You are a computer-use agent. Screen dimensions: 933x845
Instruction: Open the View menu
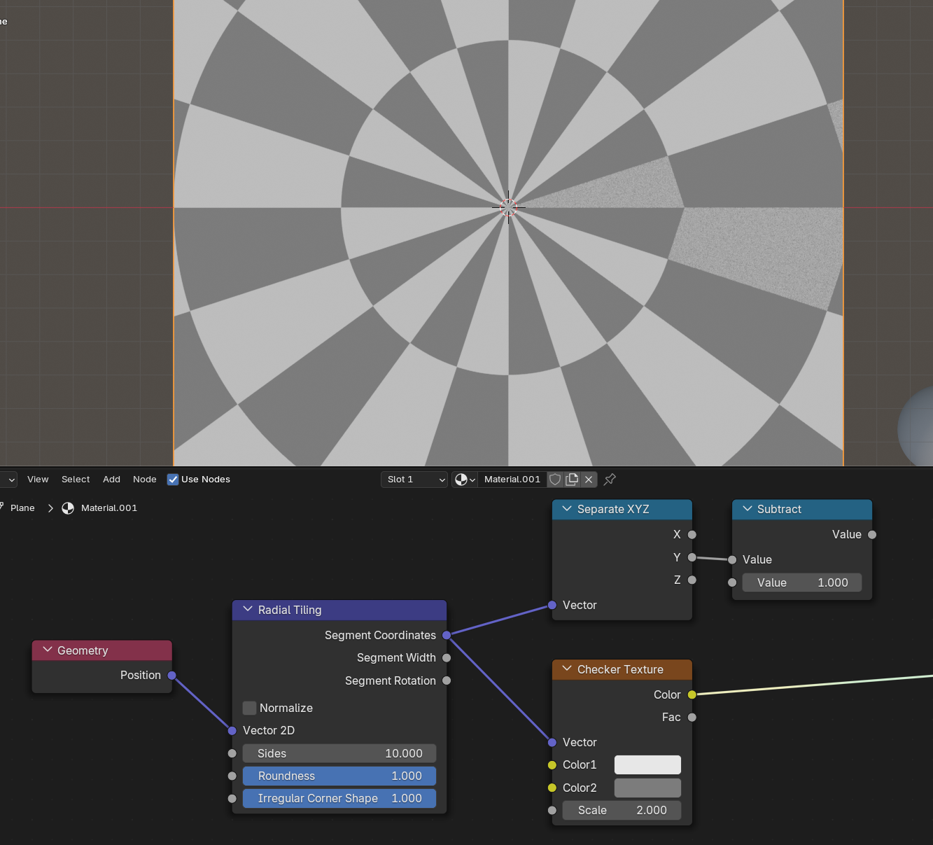coord(38,480)
